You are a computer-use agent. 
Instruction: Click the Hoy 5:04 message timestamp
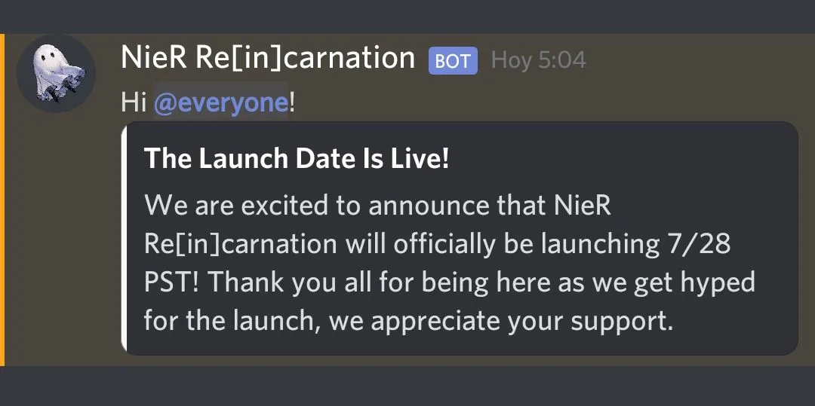point(539,60)
